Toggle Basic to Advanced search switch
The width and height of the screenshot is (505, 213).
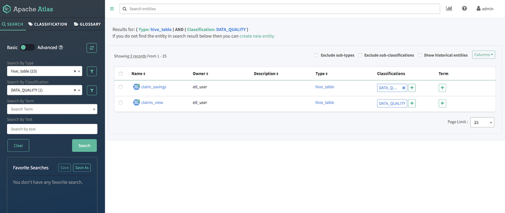(x=27, y=47)
